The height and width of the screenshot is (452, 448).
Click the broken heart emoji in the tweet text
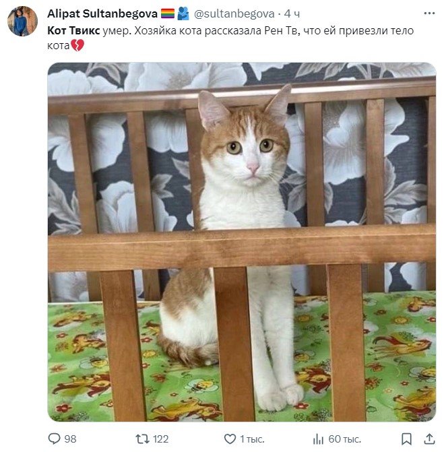(x=77, y=45)
